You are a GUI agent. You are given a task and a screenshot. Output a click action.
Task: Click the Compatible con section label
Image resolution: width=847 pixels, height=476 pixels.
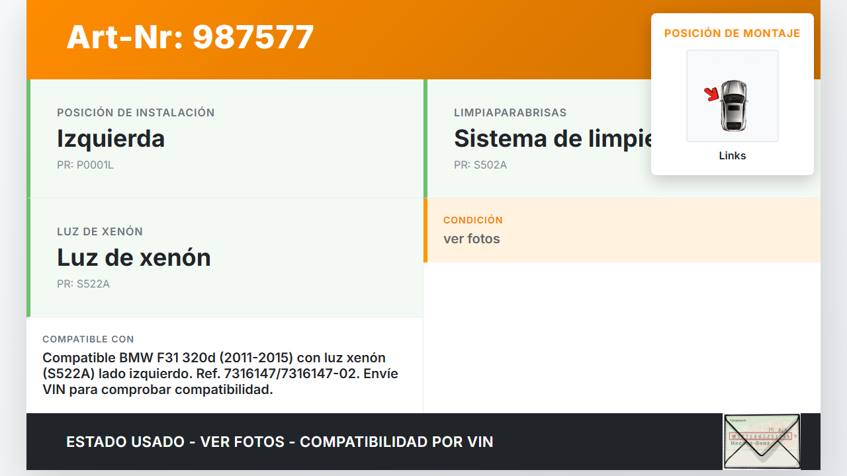(88, 339)
